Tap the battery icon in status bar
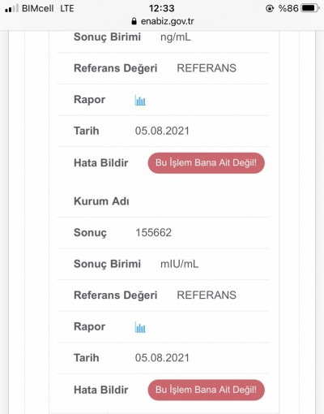 click(x=310, y=8)
